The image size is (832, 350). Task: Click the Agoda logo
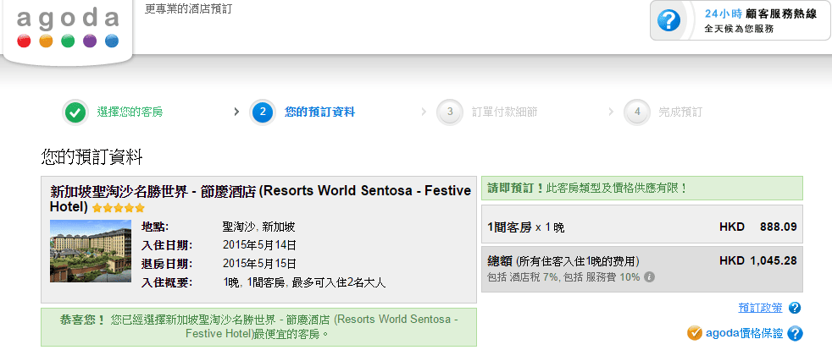[x=68, y=29]
